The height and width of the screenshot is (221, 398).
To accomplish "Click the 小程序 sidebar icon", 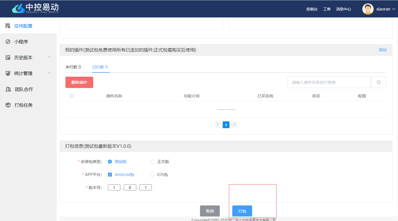I will (8, 42).
